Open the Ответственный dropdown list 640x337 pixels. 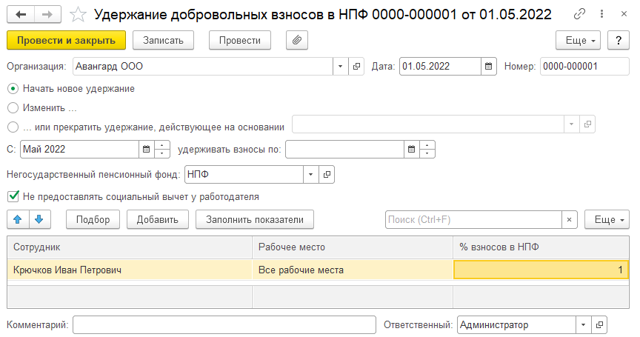point(584,324)
